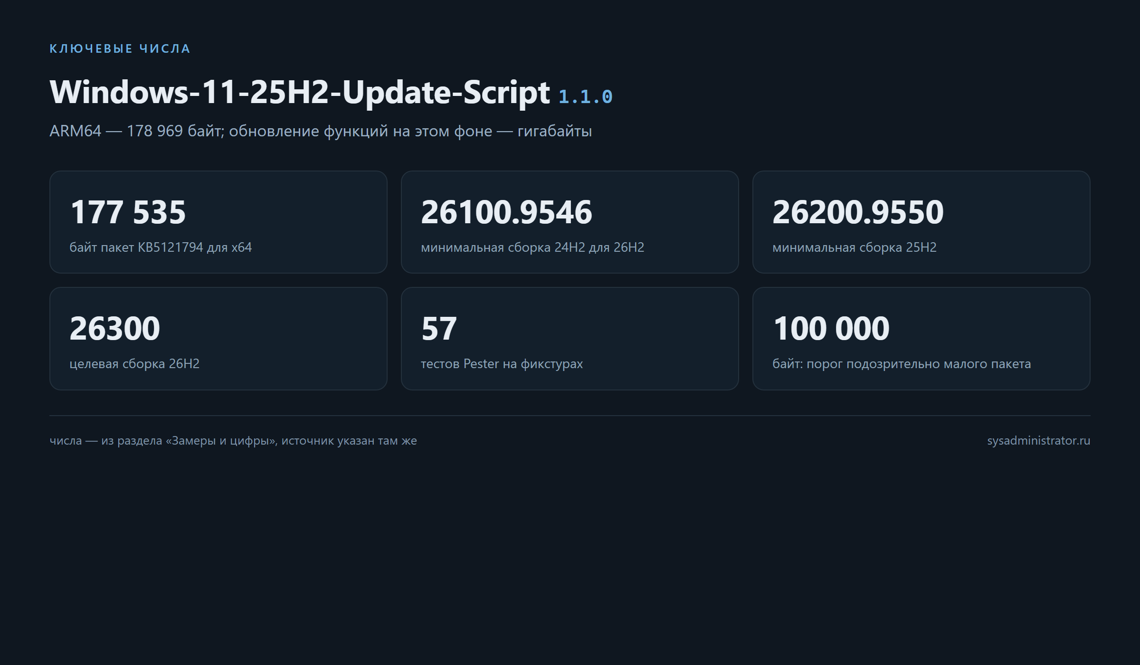1140x665 pixels.
Task: Click the целевая сборка 26H2 caption
Action: (x=134, y=364)
